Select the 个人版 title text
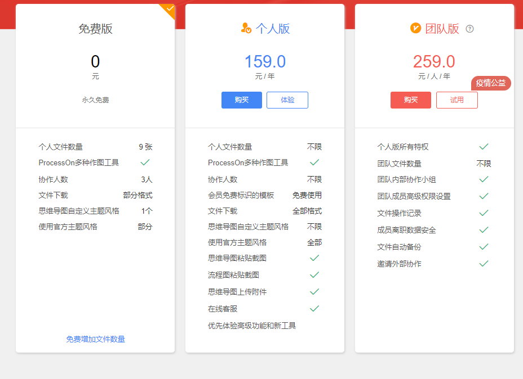 pos(273,29)
